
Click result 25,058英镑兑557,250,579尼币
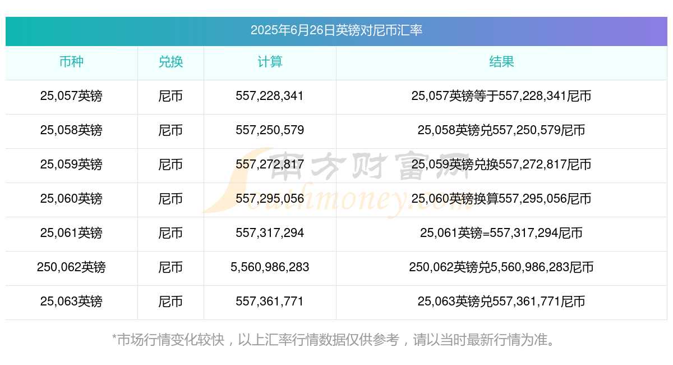click(x=501, y=130)
